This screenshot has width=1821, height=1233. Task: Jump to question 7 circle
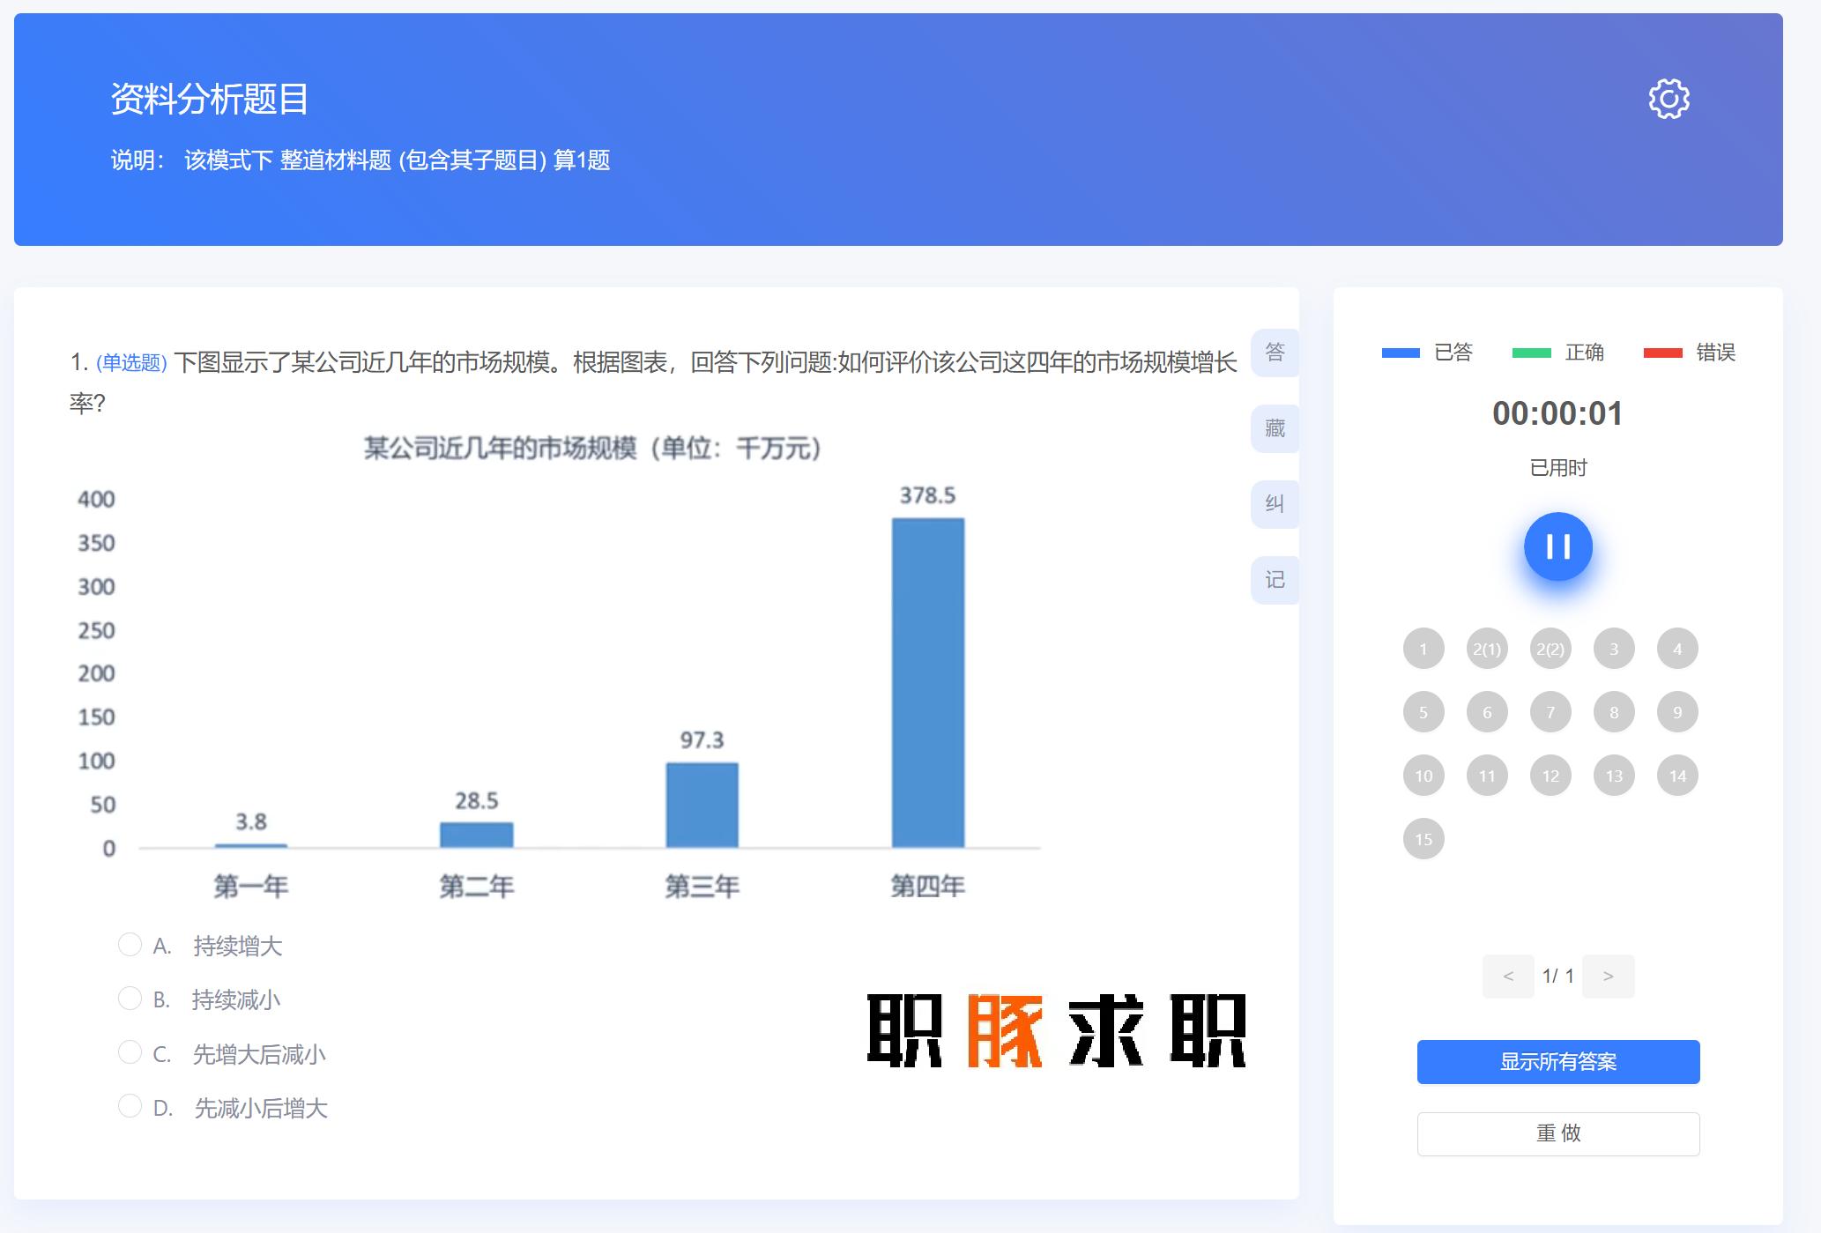coord(1550,712)
